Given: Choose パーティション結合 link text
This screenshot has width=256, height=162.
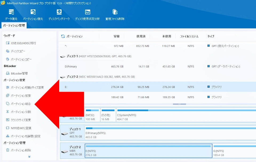Looking at the screenshot, I should coord(21,104).
